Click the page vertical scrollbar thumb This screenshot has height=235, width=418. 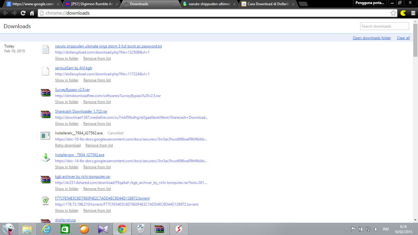pyautogui.click(x=415, y=40)
